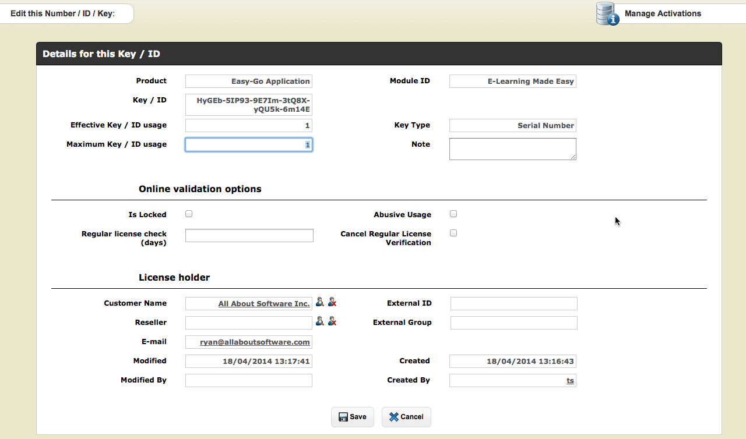
Task: Select the Edit this Number / ID / Key tab
Action: point(63,13)
